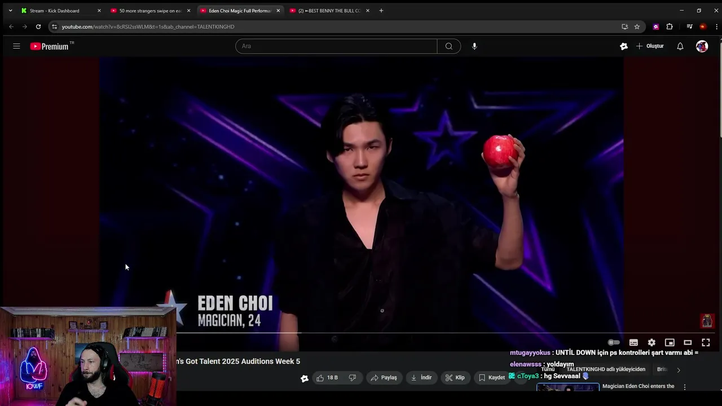The image size is (722, 406).
Task: Enable theater mode view
Action: point(688,342)
